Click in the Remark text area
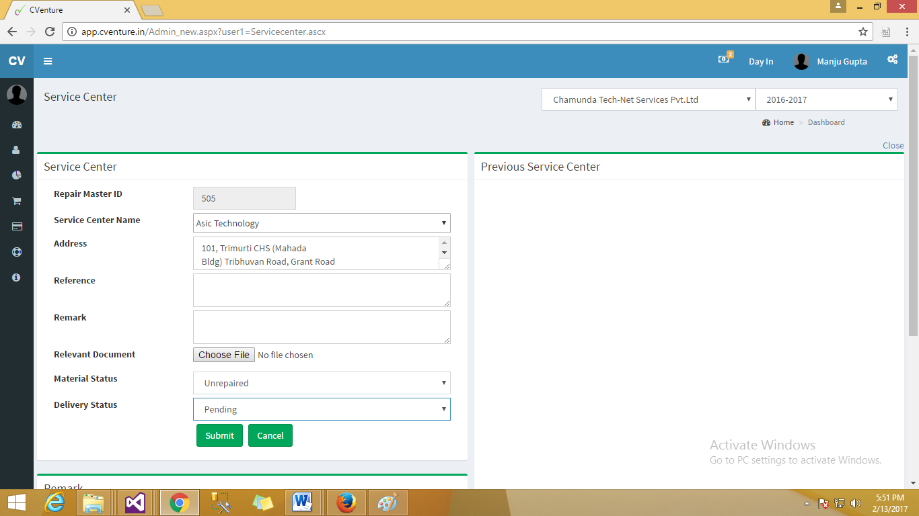This screenshot has width=919, height=516. pos(322,327)
